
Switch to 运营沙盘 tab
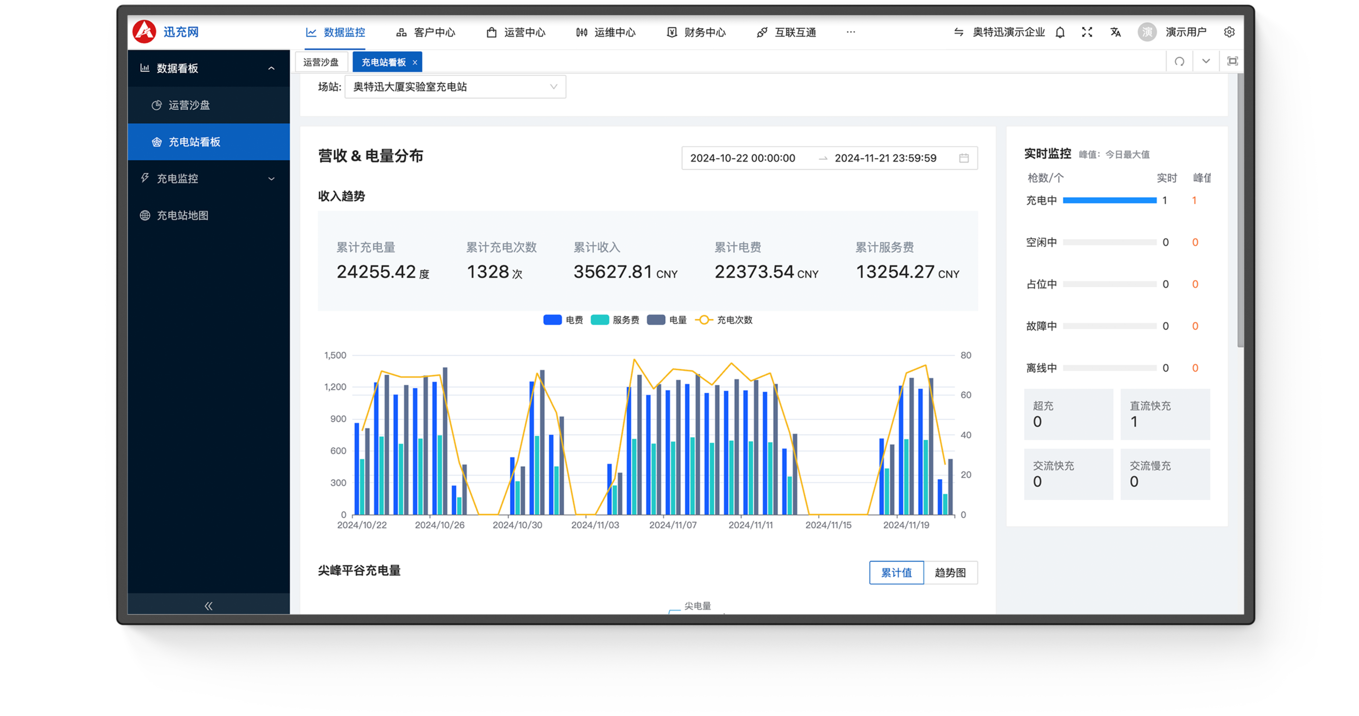tap(321, 62)
